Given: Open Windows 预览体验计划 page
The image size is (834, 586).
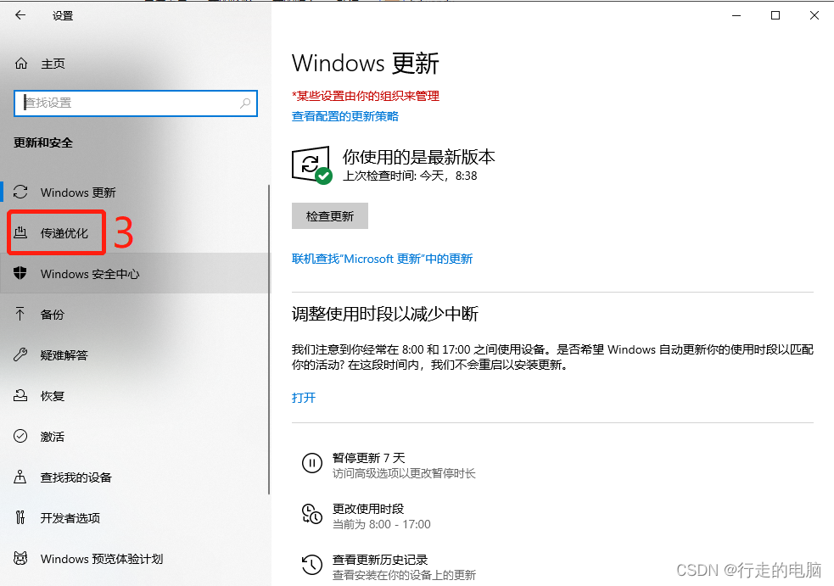Looking at the screenshot, I should 135,558.
